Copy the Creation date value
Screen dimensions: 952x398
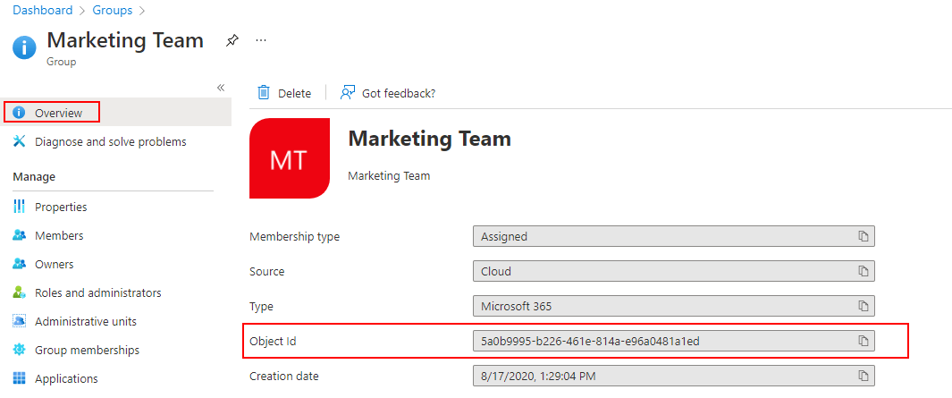click(863, 376)
